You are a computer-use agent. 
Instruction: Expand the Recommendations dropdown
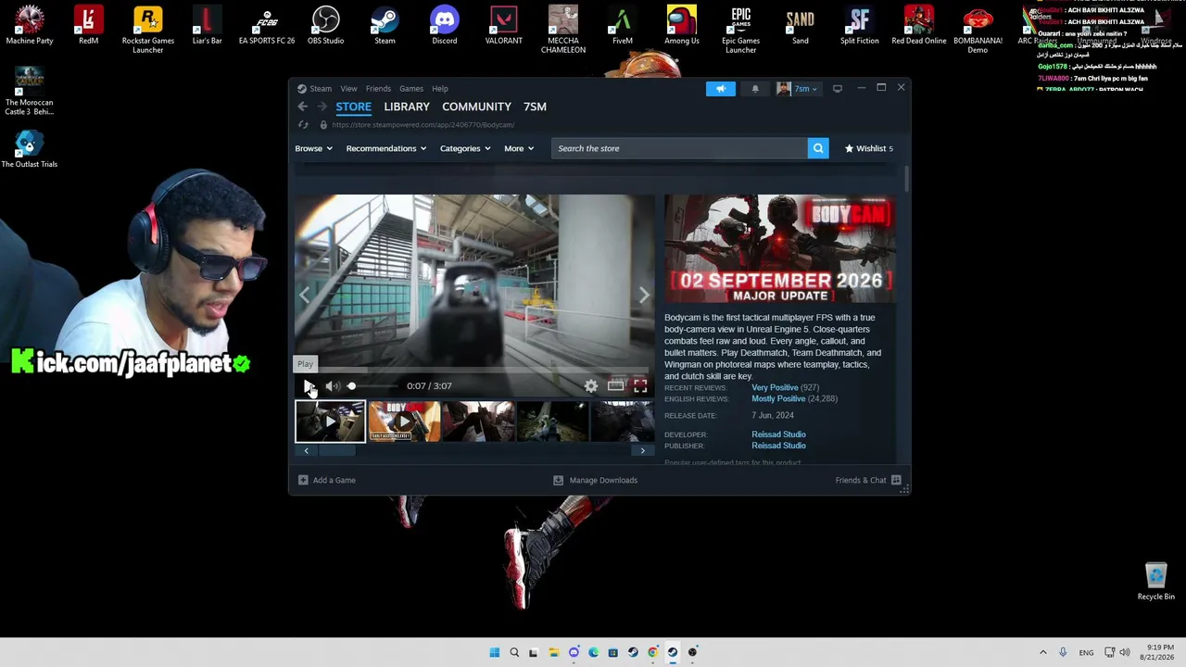point(386,148)
